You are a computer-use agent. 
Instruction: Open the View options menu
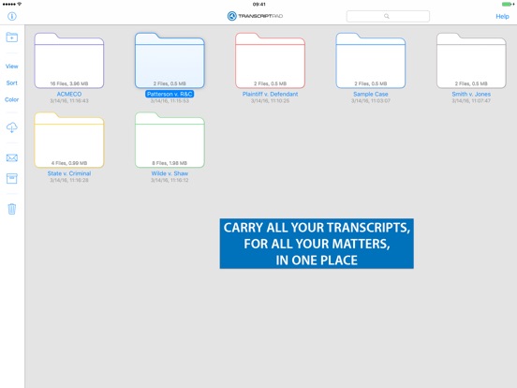[12, 67]
